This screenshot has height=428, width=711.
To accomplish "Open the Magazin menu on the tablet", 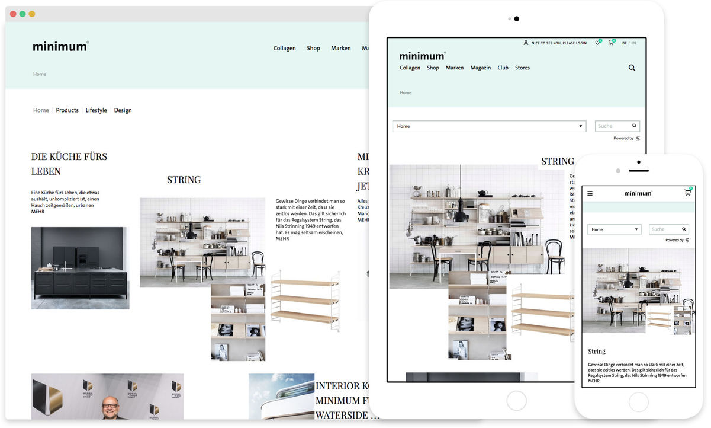I will pos(480,68).
